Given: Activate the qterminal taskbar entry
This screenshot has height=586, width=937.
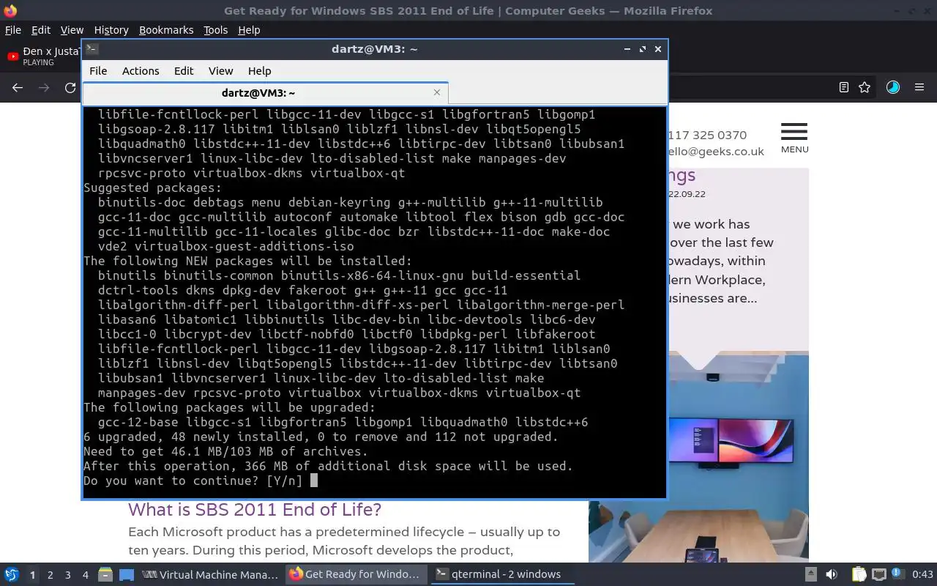Looking at the screenshot, I should point(503,575).
